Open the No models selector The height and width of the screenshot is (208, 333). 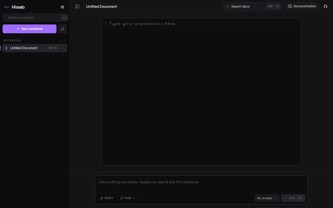(267, 198)
